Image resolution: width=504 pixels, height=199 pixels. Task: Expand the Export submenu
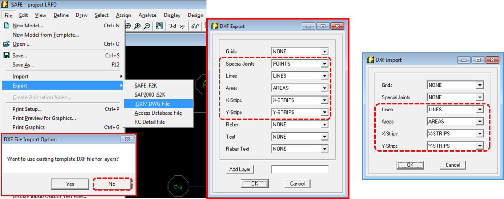(63, 86)
